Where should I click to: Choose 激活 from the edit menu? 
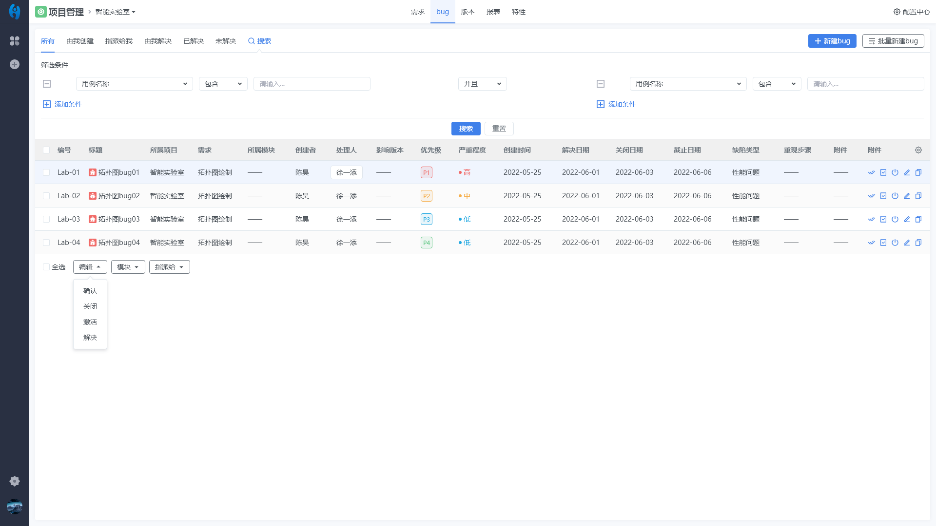point(90,322)
